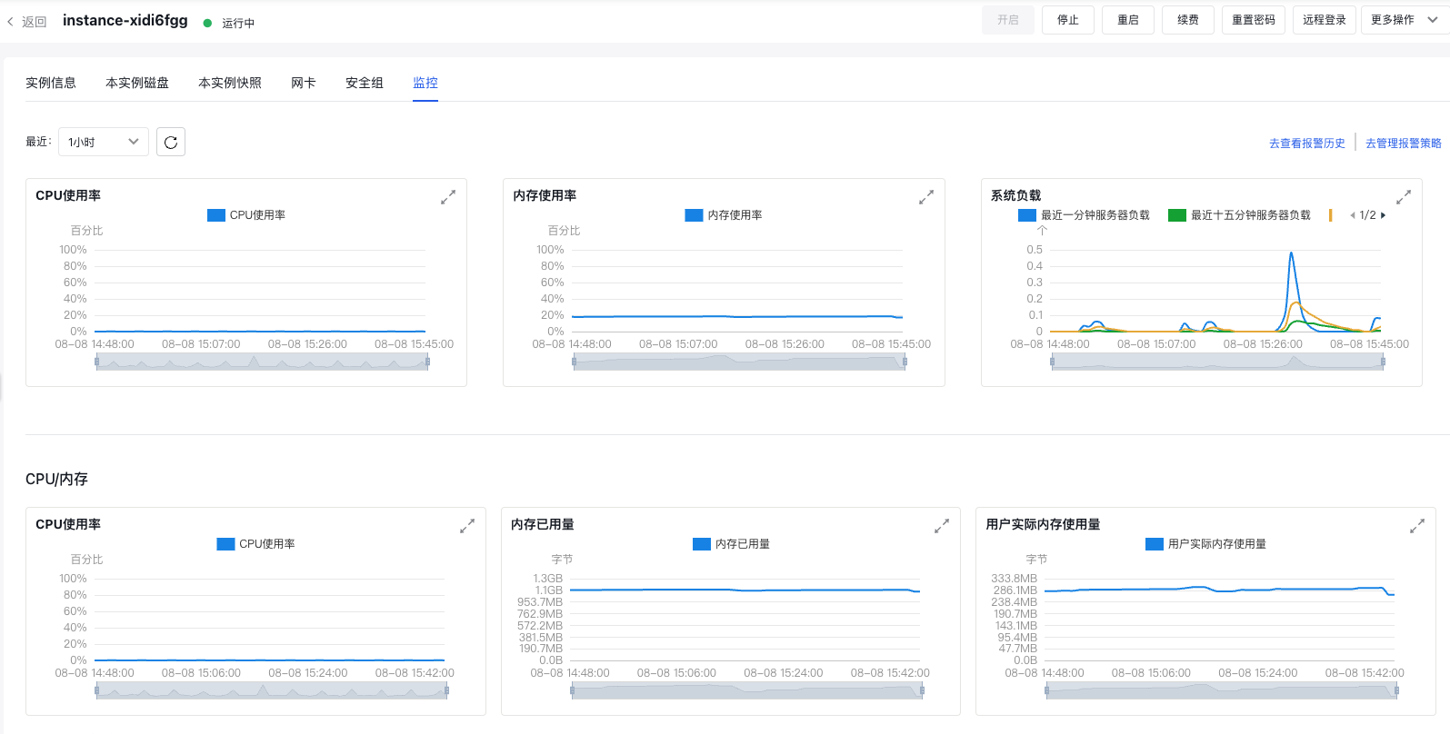Expand the 系统负载 chart fullscreen
This screenshot has height=734, width=1450.
coord(1404,196)
